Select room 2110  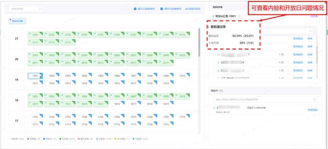coord(182,35)
